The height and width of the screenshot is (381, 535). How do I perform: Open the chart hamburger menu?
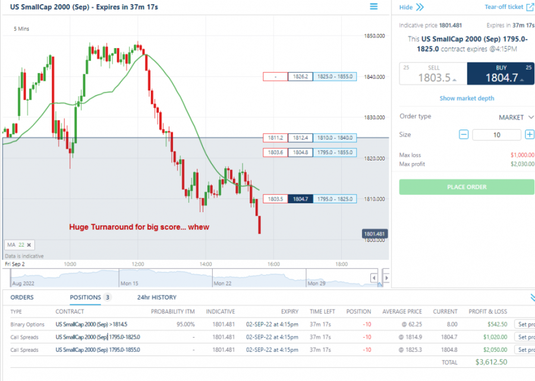[x=373, y=7]
